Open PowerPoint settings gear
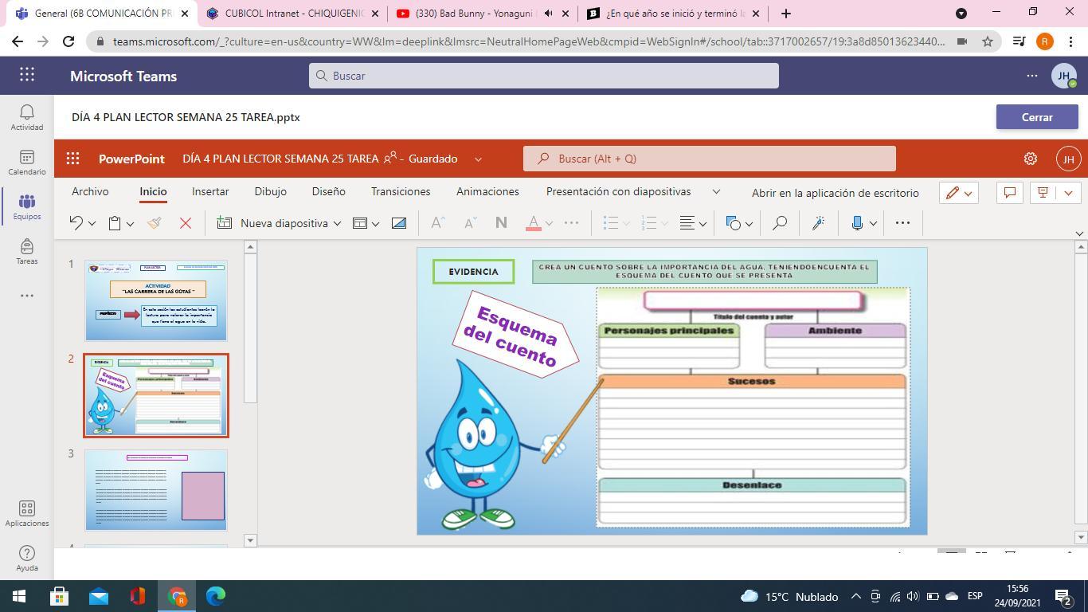The width and height of the screenshot is (1088, 612). click(x=1031, y=159)
